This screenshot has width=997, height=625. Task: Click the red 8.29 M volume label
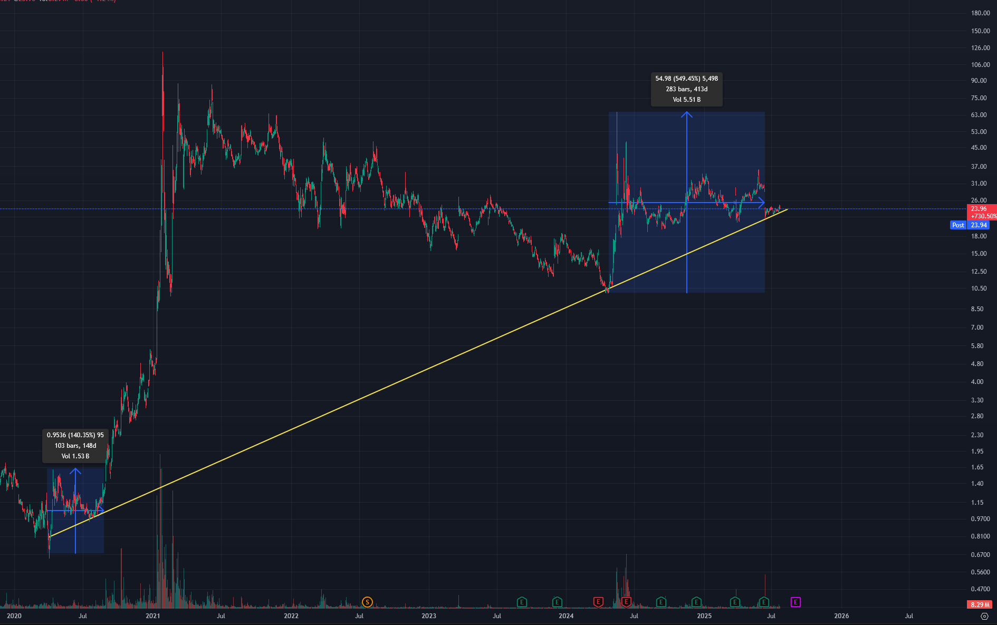(x=979, y=604)
